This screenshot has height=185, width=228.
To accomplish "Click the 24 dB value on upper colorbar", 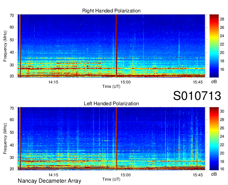I will [x=222, y=36].
